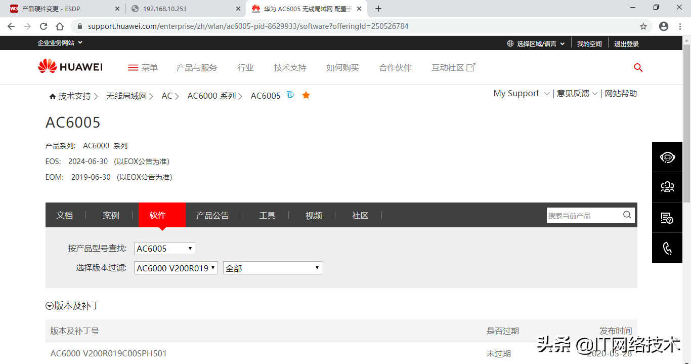Viewport: 691px width, 364px height.
Task: Open the phone hotline sidebar icon
Action: pyautogui.click(x=667, y=248)
